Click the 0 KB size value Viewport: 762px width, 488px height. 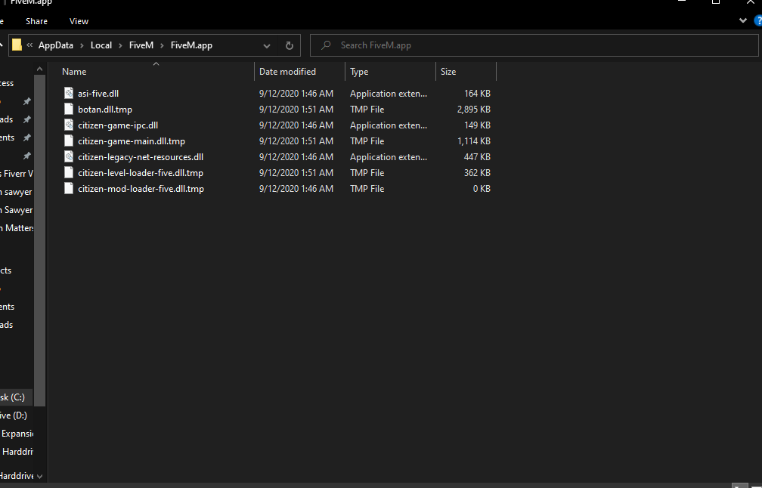(x=482, y=189)
